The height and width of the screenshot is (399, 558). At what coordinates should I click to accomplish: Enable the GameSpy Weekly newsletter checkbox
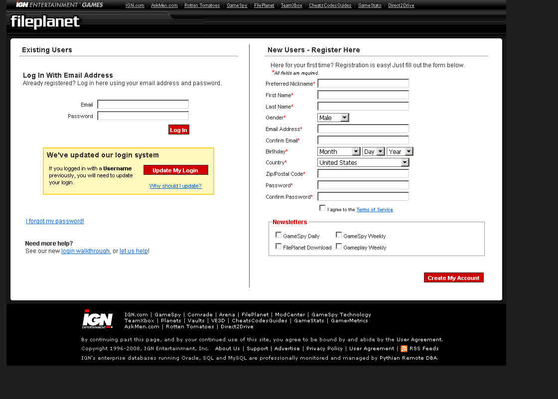[x=339, y=235]
